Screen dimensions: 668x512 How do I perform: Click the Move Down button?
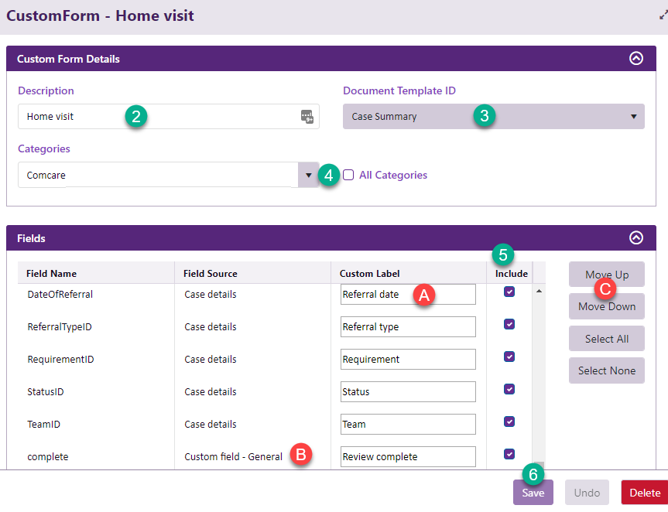point(607,307)
